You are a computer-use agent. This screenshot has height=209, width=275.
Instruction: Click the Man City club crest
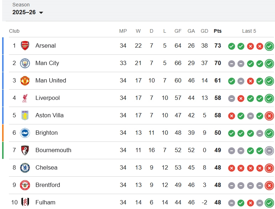click(x=25, y=63)
